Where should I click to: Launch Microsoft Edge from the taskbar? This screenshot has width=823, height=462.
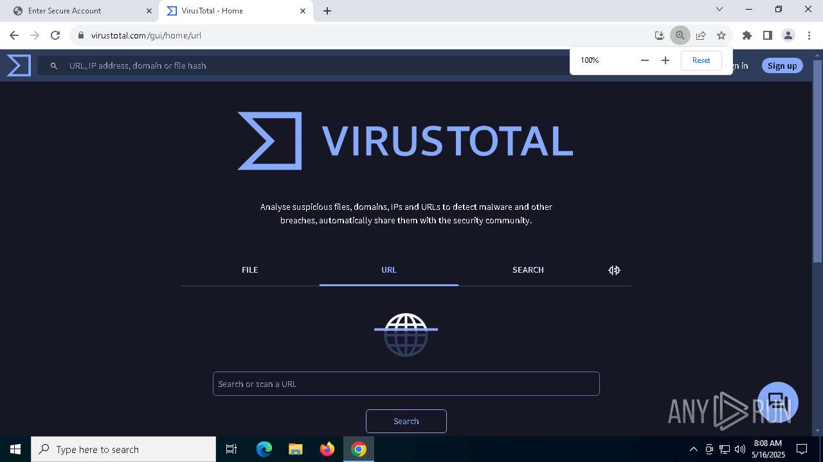(264, 449)
